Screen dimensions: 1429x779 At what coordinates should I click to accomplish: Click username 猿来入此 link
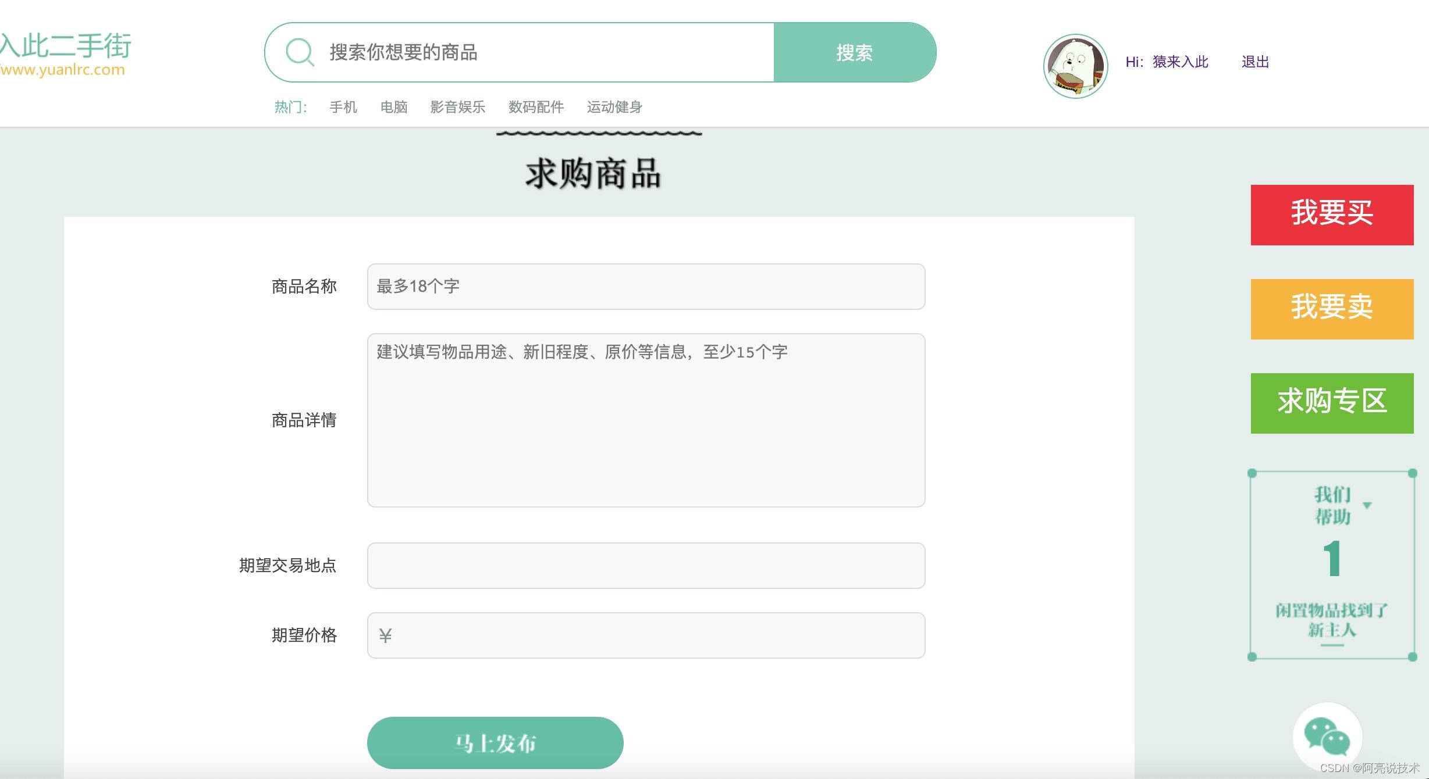(x=1180, y=62)
